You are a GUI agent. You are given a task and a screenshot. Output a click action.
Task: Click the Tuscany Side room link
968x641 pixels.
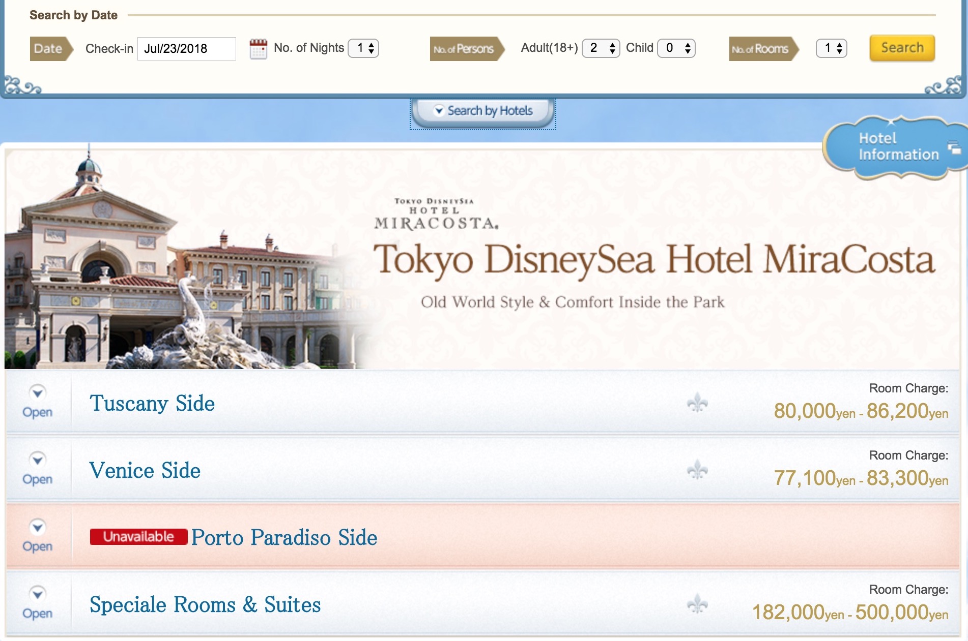(152, 403)
